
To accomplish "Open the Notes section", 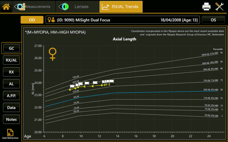I will (x=11, y=119).
